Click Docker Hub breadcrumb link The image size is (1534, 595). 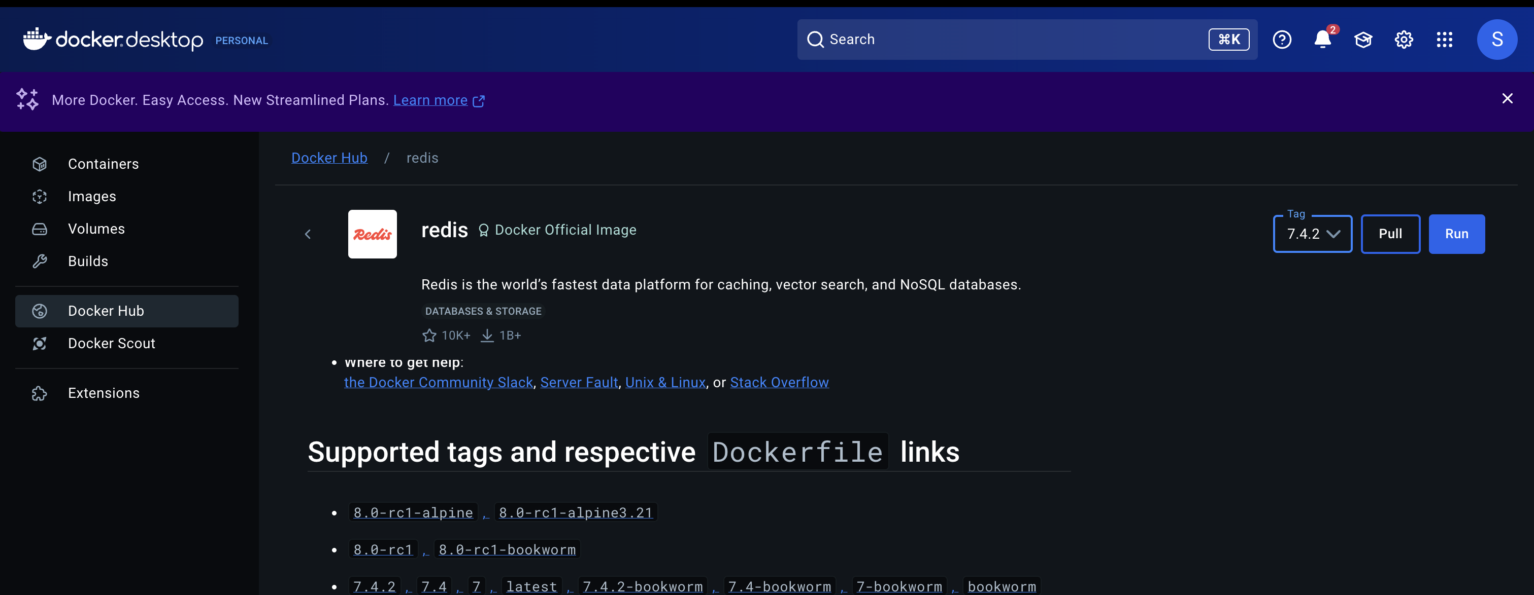(329, 158)
